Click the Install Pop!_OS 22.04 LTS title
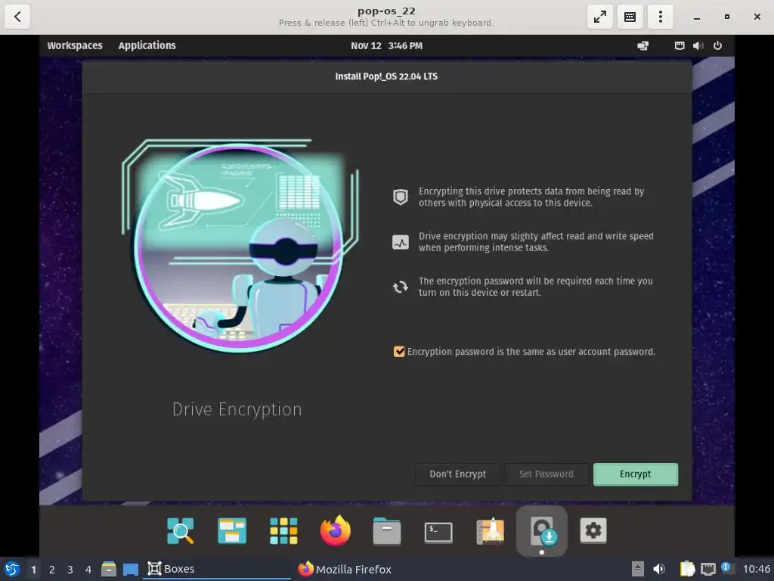774x581 pixels. click(386, 76)
